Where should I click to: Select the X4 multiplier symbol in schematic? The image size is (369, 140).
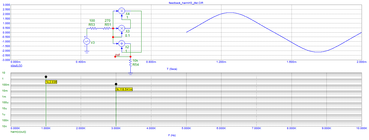pyautogui.click(x=122, y=11)
